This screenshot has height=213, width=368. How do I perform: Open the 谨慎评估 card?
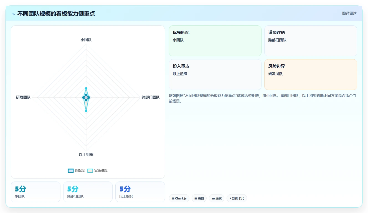click(x=311, y=41)
